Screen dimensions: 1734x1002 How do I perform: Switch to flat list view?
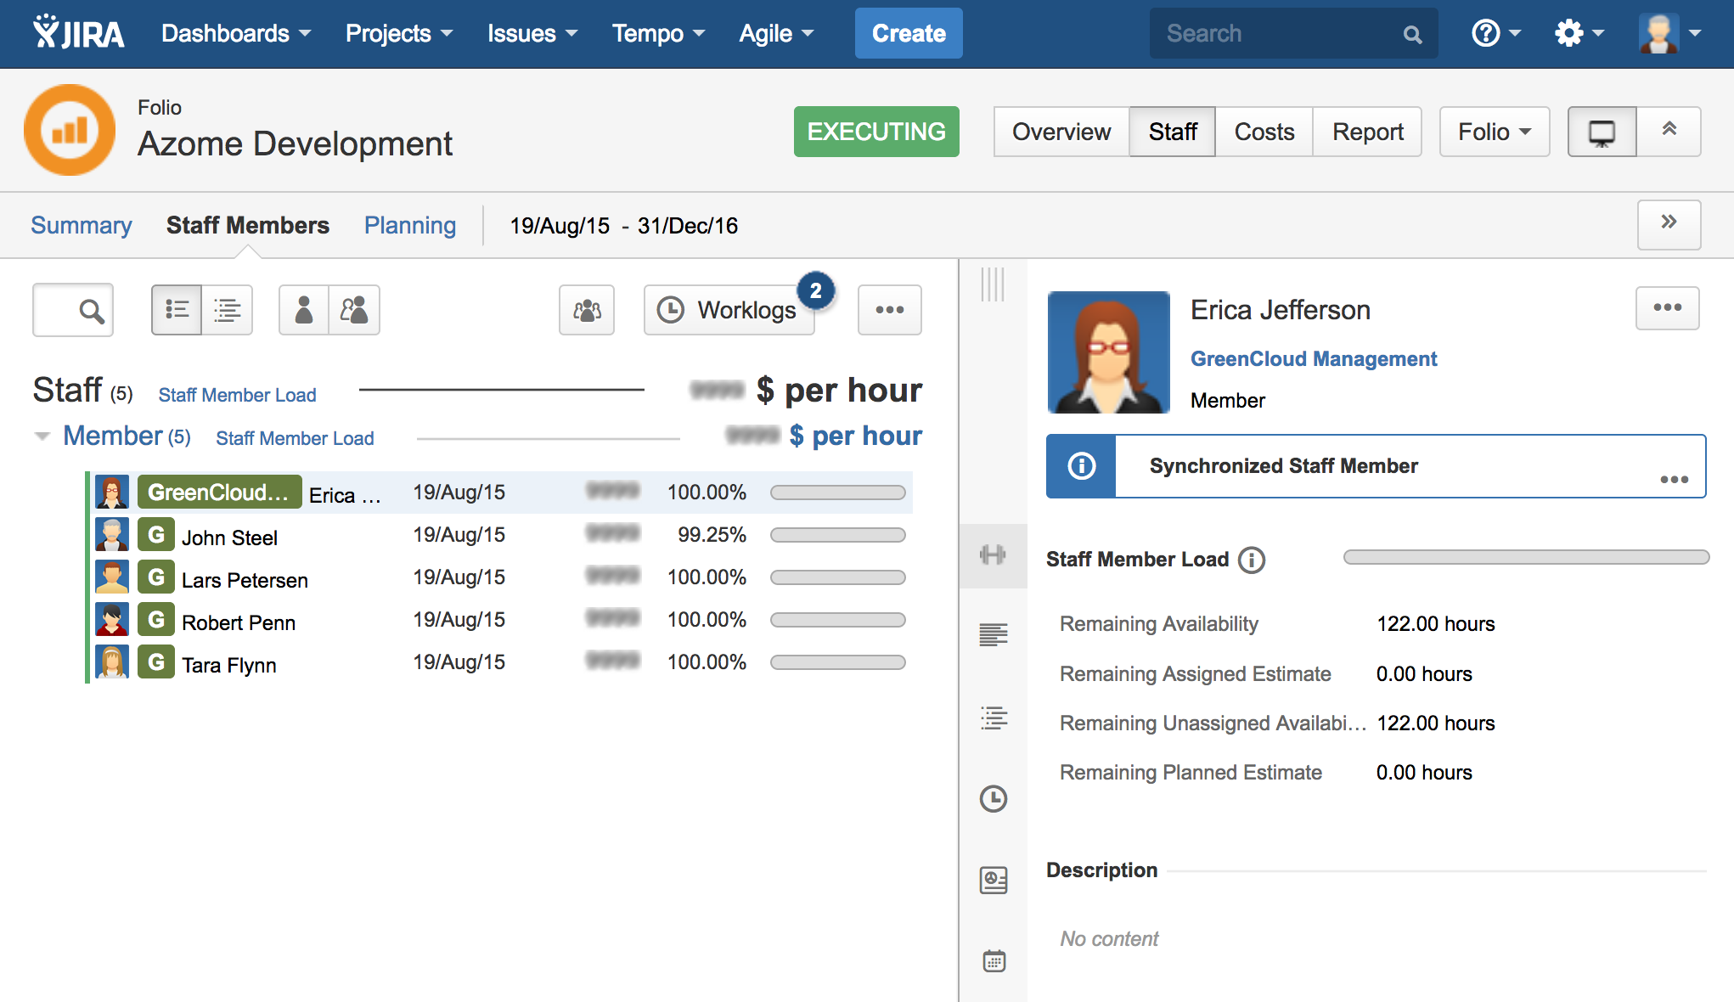(177, 311)
